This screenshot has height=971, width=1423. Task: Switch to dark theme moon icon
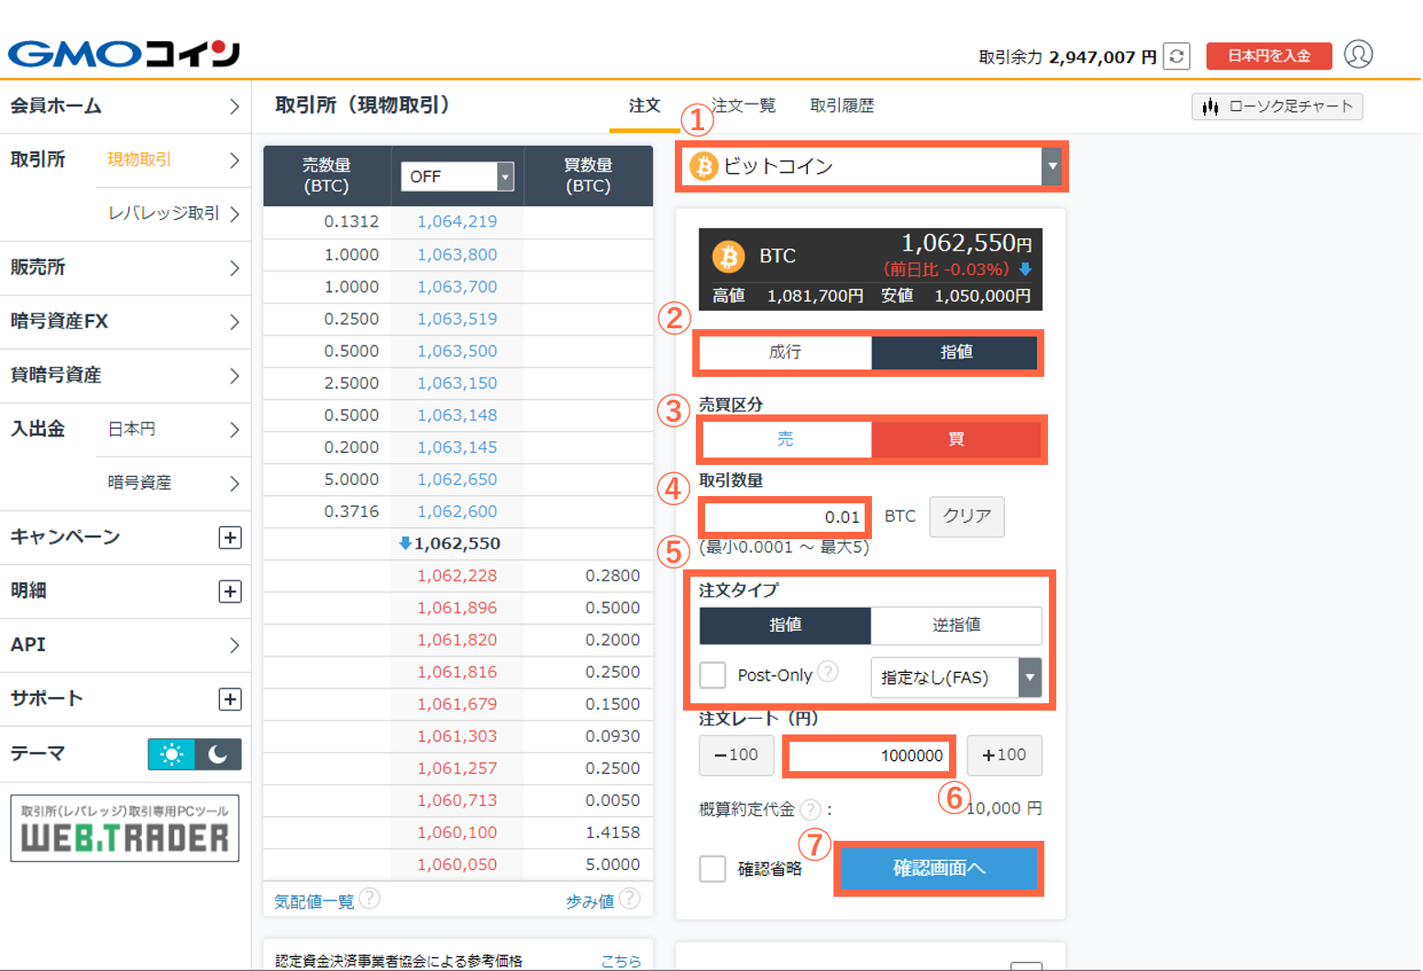click(x=218, y=754)
